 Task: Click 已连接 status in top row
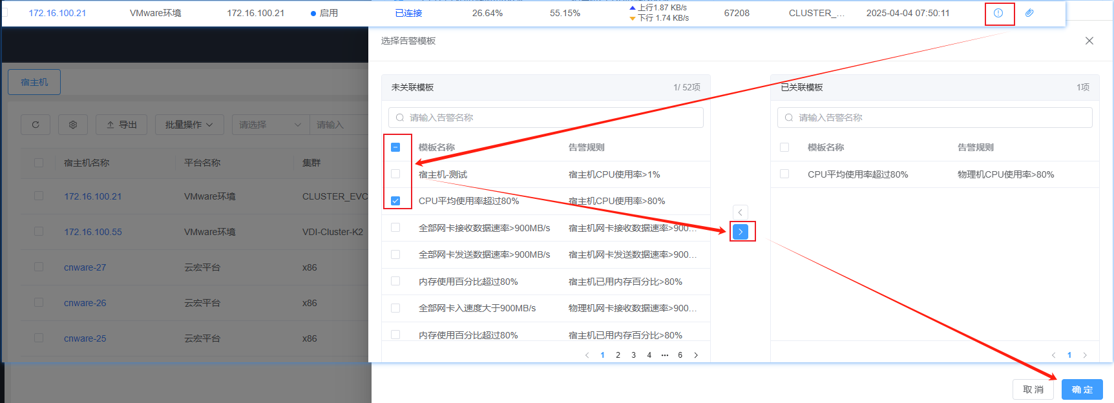click(x=408, y=13)
